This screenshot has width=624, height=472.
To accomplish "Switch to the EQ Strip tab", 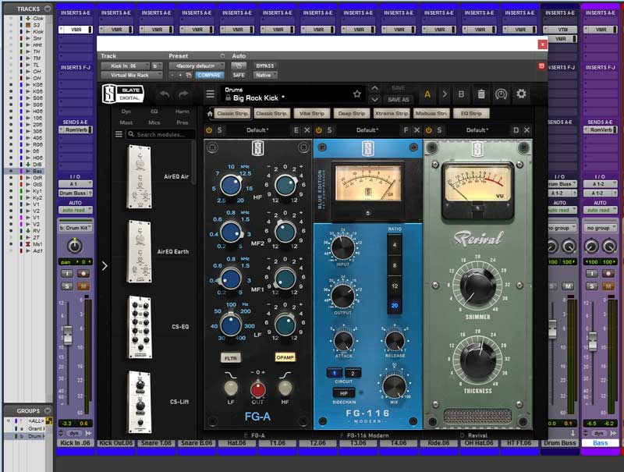I will click(x=471, y=112).
